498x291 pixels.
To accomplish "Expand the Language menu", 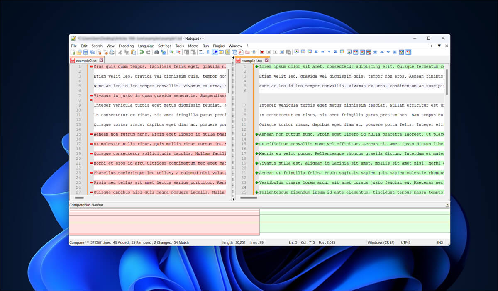I will [x=146, y=46].
